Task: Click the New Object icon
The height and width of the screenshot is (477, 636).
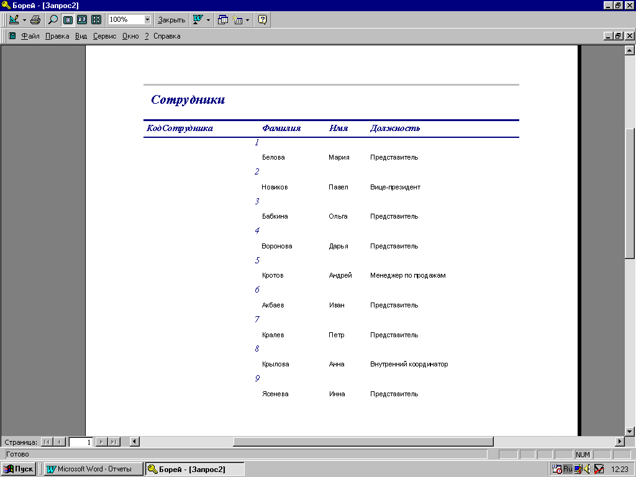Action: 237,19
